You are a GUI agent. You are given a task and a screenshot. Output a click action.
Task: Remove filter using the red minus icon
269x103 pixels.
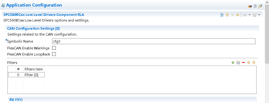click(243, 63)
